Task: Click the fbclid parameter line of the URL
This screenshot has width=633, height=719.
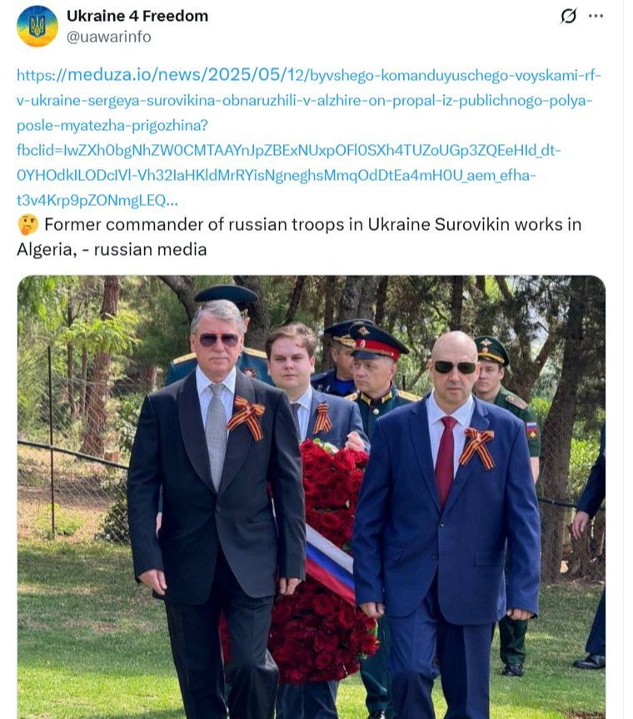Action: point(289,150)
